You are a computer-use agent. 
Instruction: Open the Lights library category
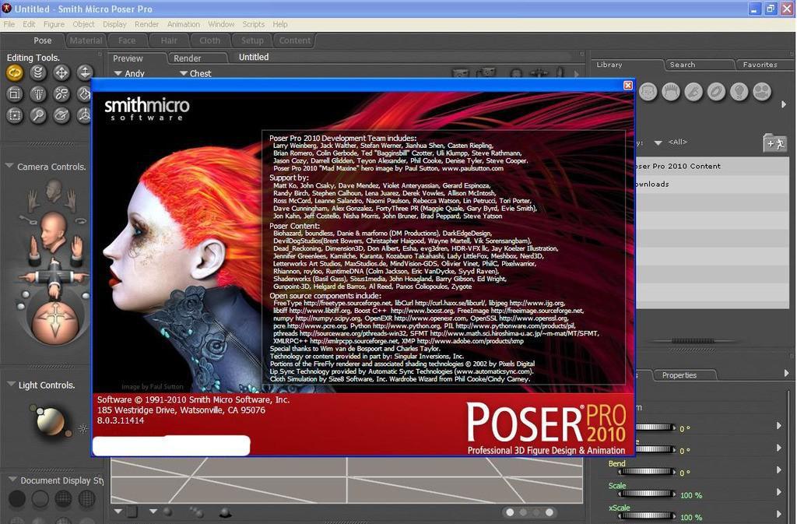point(739,92)
